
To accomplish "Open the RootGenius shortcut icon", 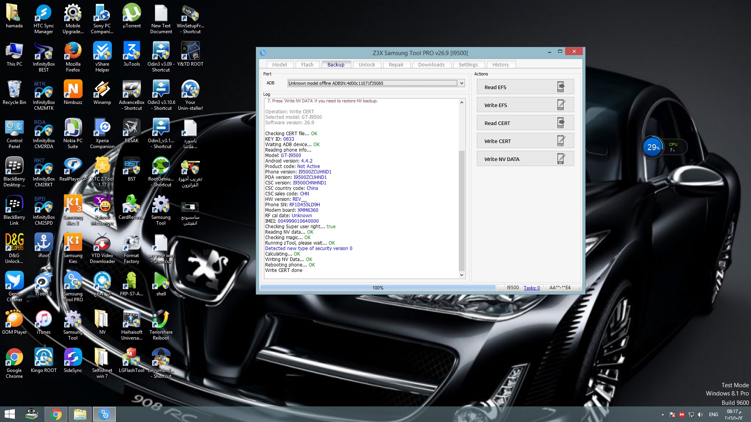I will (x=161, y=172).
